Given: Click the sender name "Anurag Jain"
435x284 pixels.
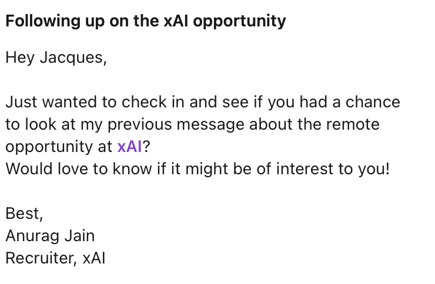Looking at the screenshot, I should pyautogui.click(x=50, y=236).
